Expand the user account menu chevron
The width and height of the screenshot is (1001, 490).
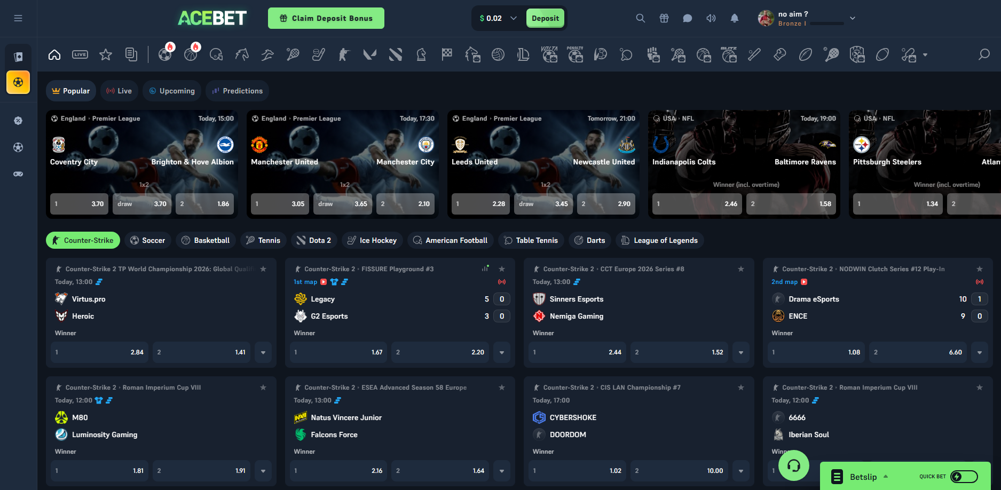click(x=853, y=18)
